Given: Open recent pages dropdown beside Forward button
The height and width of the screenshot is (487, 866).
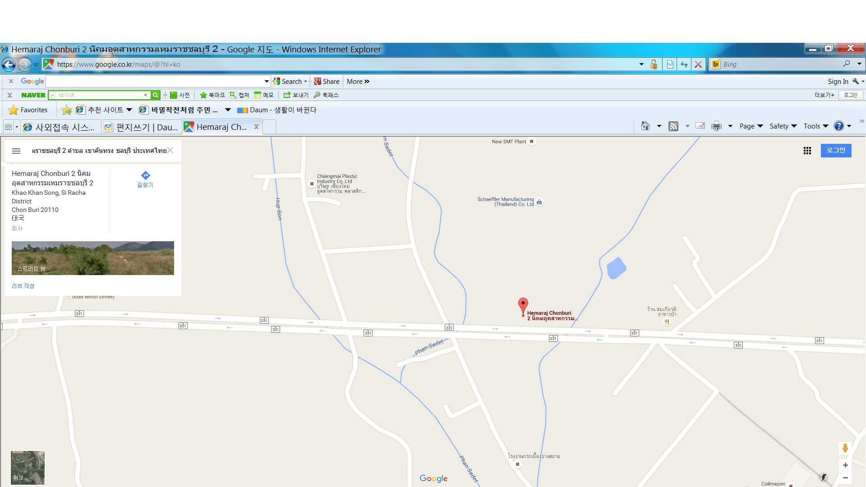Looking at the screenshot, I should [36, 64].
